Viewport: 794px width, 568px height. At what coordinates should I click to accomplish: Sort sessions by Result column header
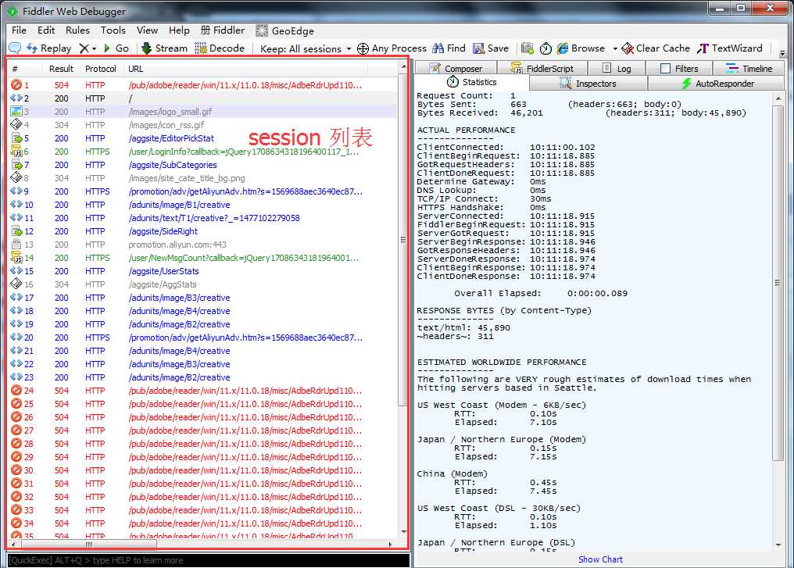coord(61,69)
